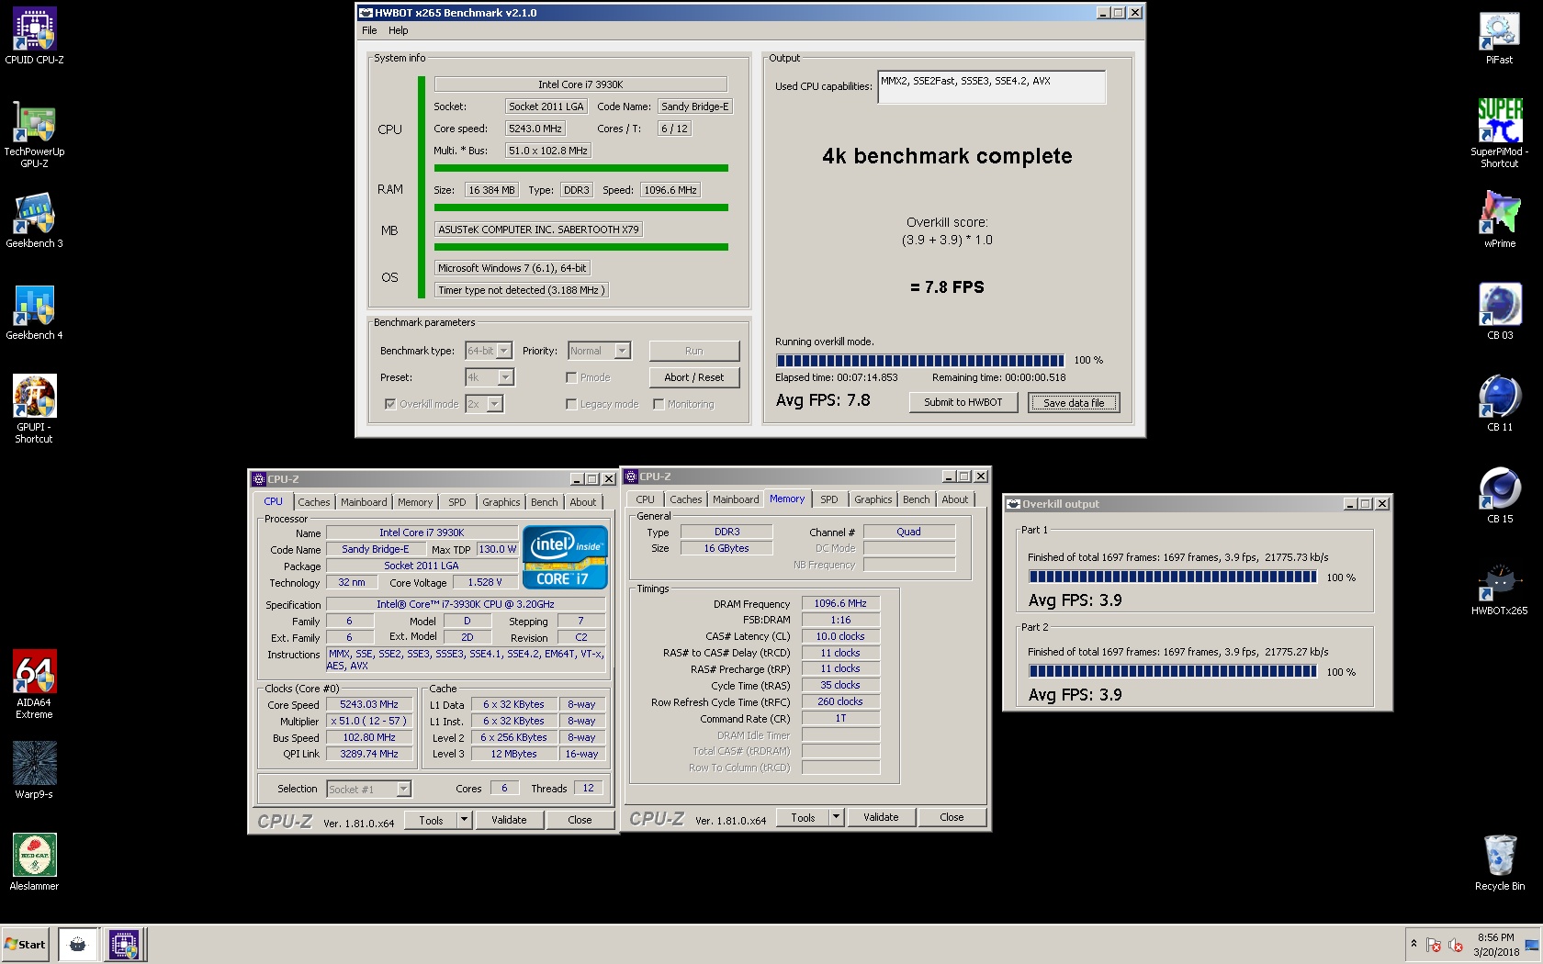Screen dimensions: 1543x964
Task: Open GPUPI shortcut on desktop
Action: (34, 409)
